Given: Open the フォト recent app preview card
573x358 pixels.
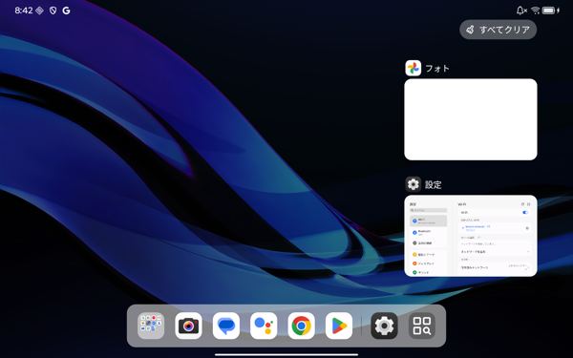Looking at the screenshot, I should (x=471, y=119).
